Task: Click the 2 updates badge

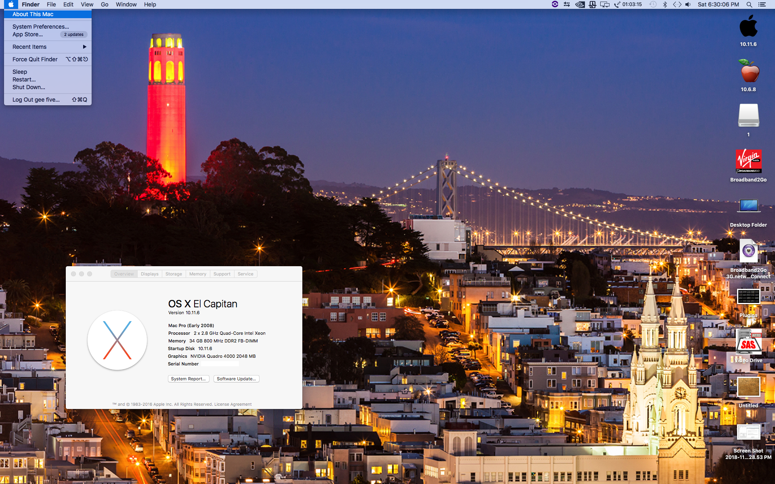Action: tap(74, 34)
